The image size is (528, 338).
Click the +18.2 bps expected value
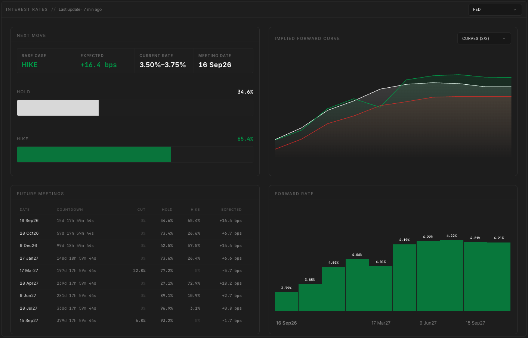(x=231, y=284)
